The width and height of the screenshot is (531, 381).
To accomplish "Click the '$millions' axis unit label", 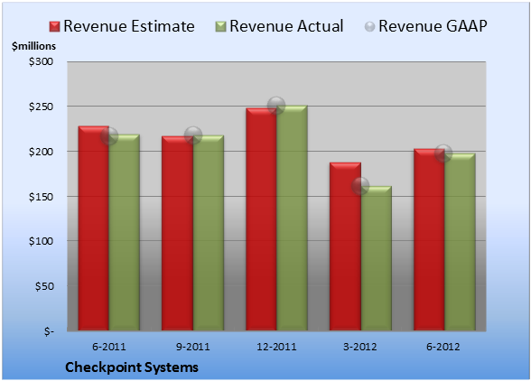I will (33, 46).
